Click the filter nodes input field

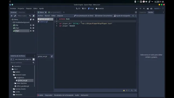pyautogui.click(x=23, y=16)
